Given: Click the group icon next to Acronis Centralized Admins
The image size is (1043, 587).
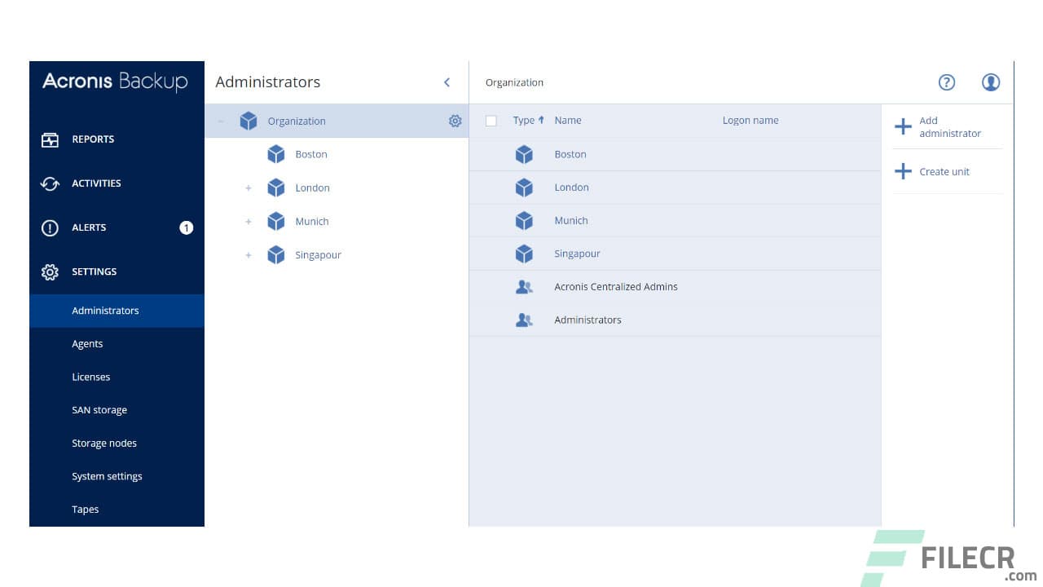Looking at the screenshot, I should click(x=524, y=286).
